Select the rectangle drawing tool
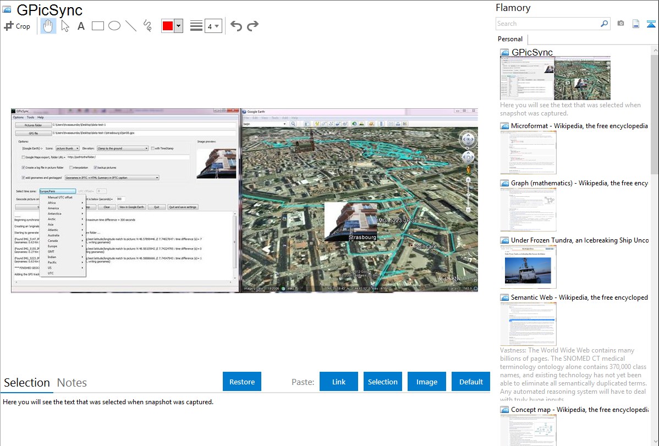Image resolution: width=659 pixels, height=446 pixels. [97, 26]
